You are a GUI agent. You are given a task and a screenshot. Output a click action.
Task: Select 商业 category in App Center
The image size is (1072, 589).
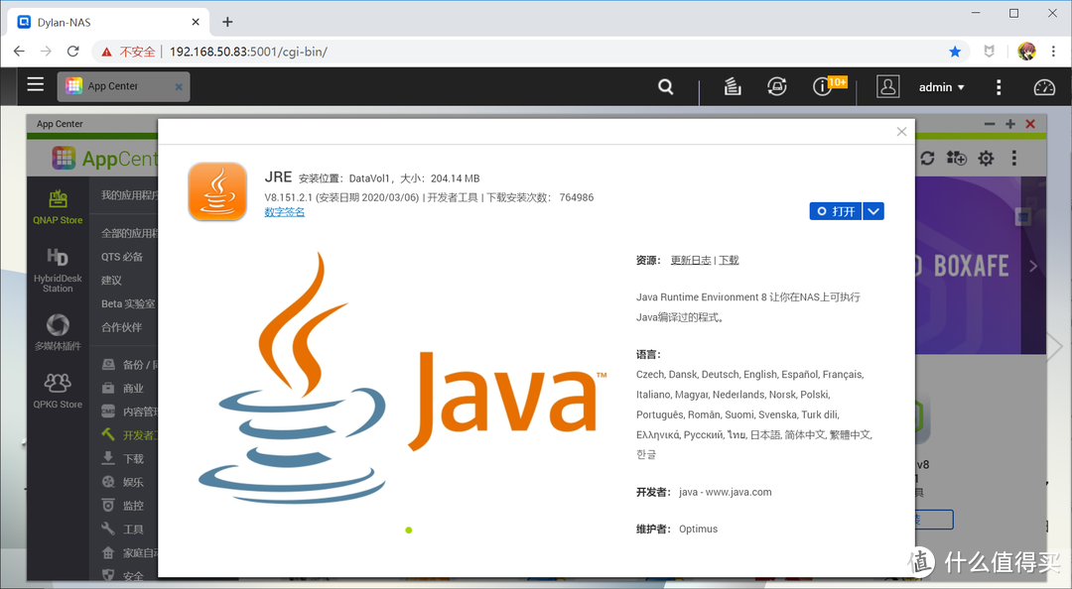tap(123, 388)
